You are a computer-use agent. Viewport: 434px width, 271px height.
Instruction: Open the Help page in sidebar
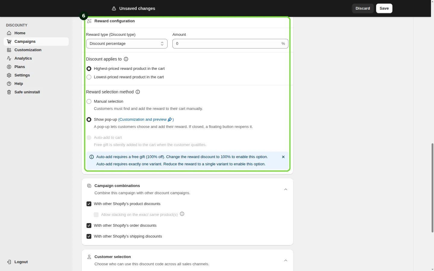click(x=36, y=84)
